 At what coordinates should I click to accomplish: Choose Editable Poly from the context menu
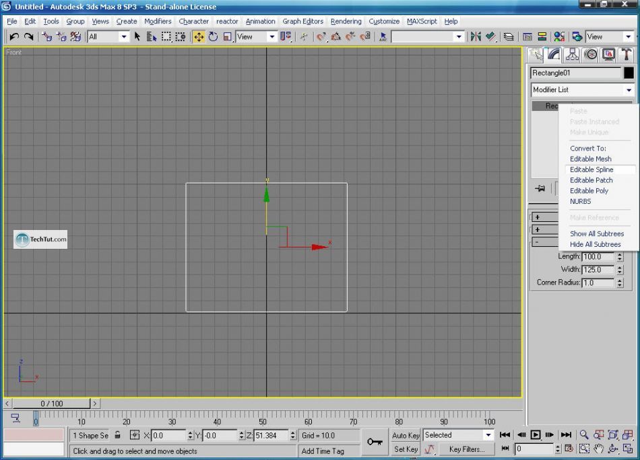589,191
